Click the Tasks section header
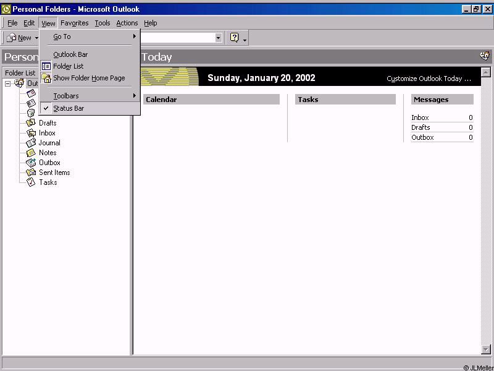Viewport: 494px width, 371px height. pyautogui.click(x=345, y=100)
